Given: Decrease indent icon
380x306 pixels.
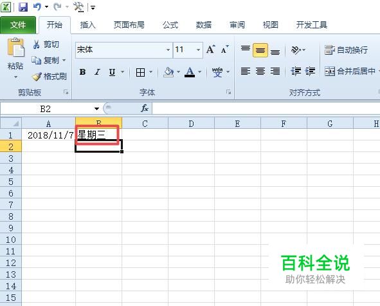Looking at the screenshot, I should coord(296,72).
